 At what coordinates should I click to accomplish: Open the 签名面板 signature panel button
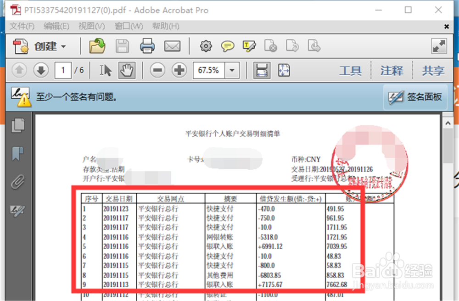click(x=415, y=97)
